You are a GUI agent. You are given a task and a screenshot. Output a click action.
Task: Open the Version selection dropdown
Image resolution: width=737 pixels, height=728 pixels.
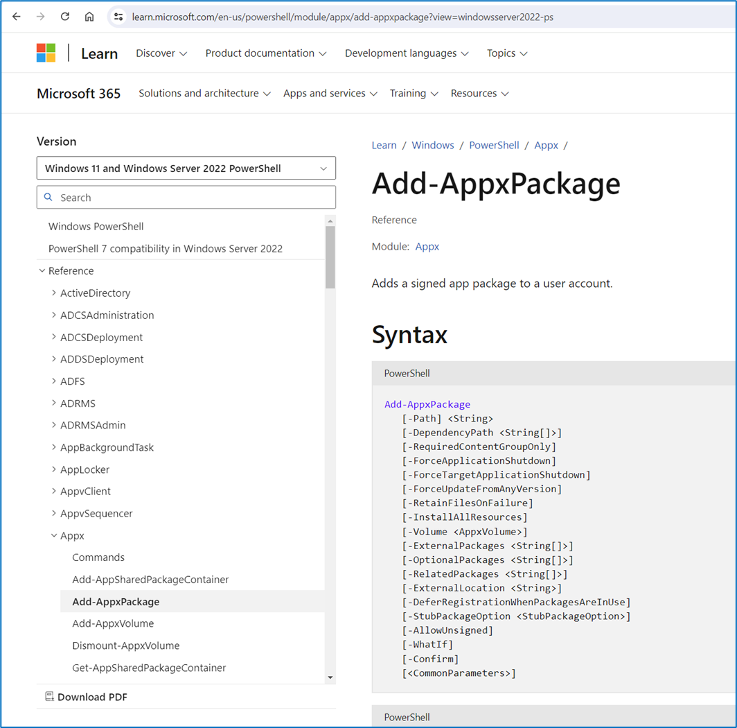186,168
